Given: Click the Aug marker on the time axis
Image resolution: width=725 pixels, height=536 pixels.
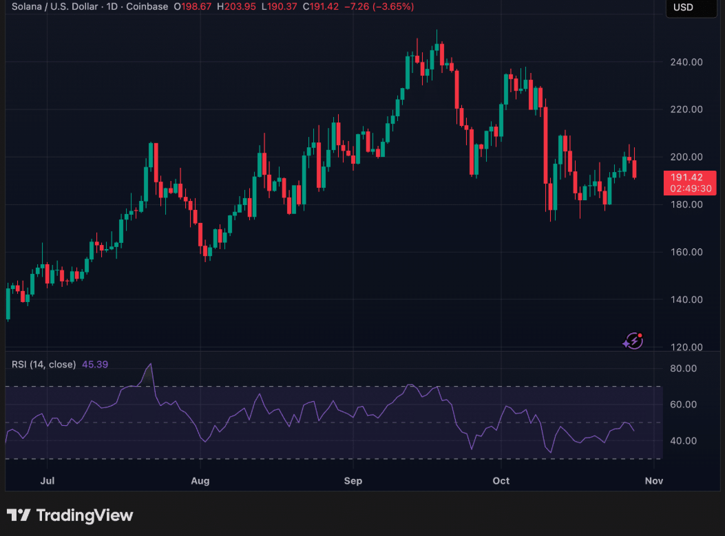Looking at the screenshot, I should coord(200,480).
